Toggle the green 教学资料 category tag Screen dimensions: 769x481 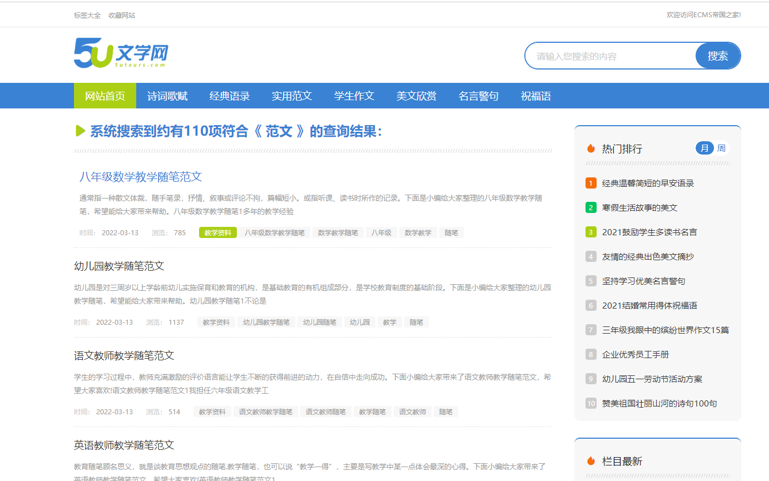tap(217, 232)
